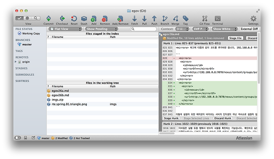Click the Pull toolbar icon

(x=144, y=19)
